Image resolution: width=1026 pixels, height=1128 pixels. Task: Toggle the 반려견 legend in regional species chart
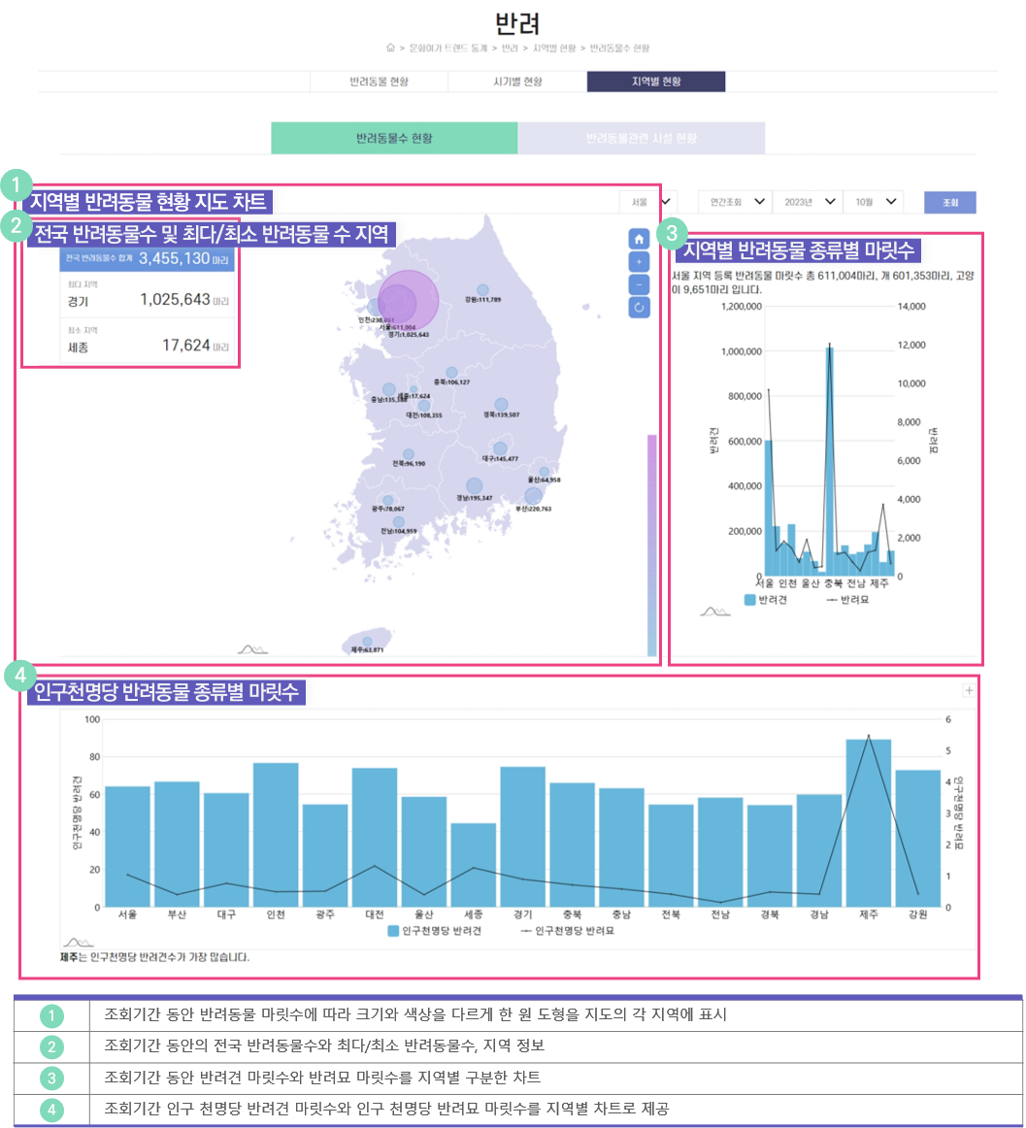coord(766,600)
